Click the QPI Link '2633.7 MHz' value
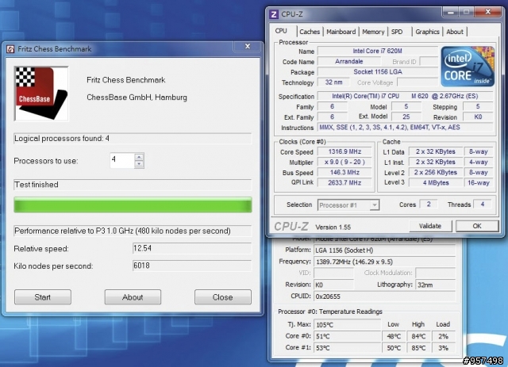The width and height of the screenshot is (508, 367). pos(344,182)
